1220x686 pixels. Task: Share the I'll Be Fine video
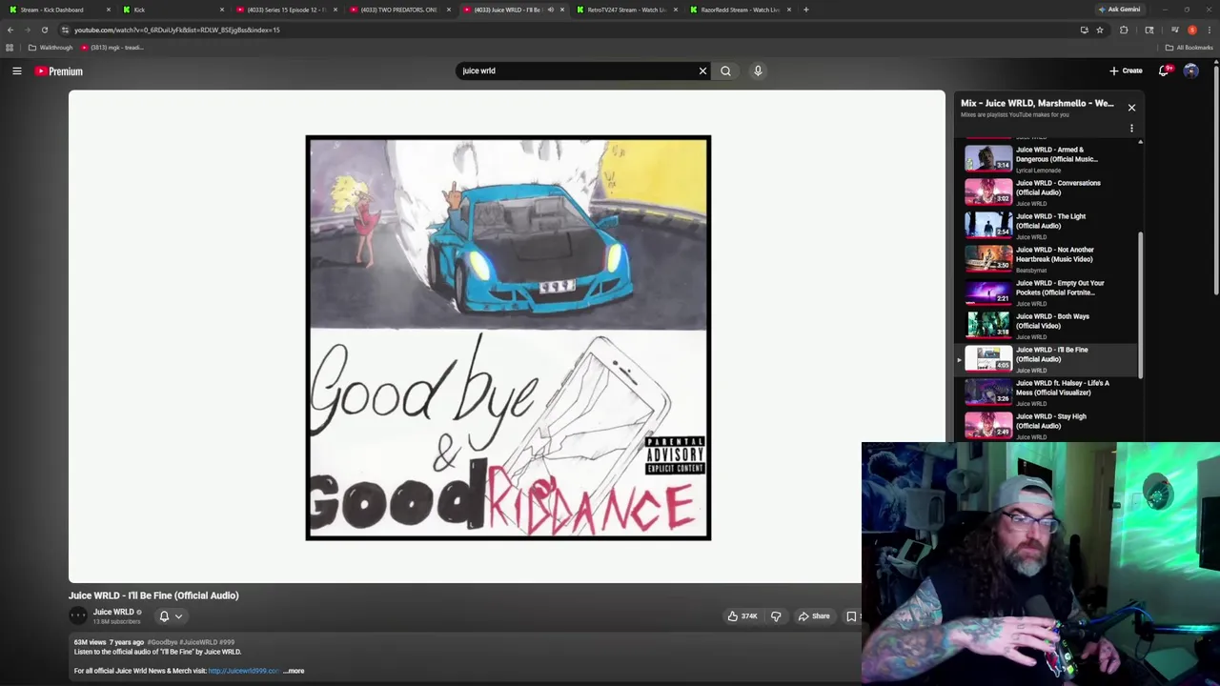coord(814,616)
